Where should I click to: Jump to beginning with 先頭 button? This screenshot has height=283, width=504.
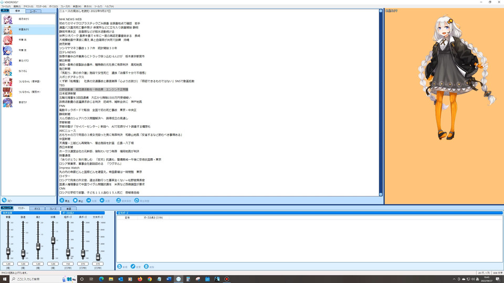91,201
